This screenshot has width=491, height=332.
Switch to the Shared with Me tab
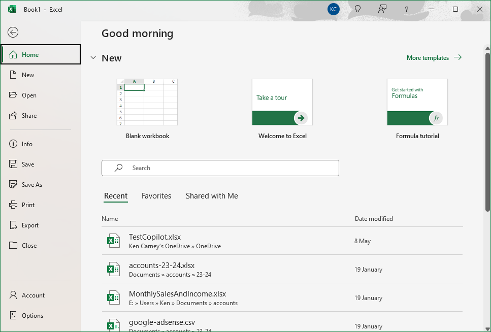pyautogui.click(x=212, y=196)
